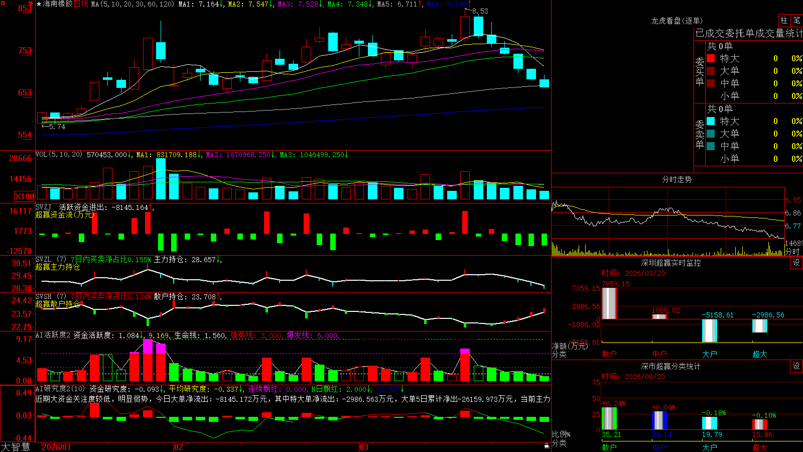Viewport: 803px width, 452px height.
Task: Open 设 settings for 深市超赢分类统计
Action: click(796, 366)
